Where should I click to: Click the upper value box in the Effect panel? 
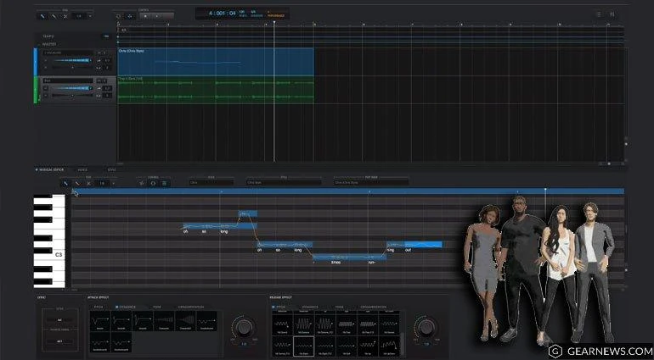(x=59, y=320)
